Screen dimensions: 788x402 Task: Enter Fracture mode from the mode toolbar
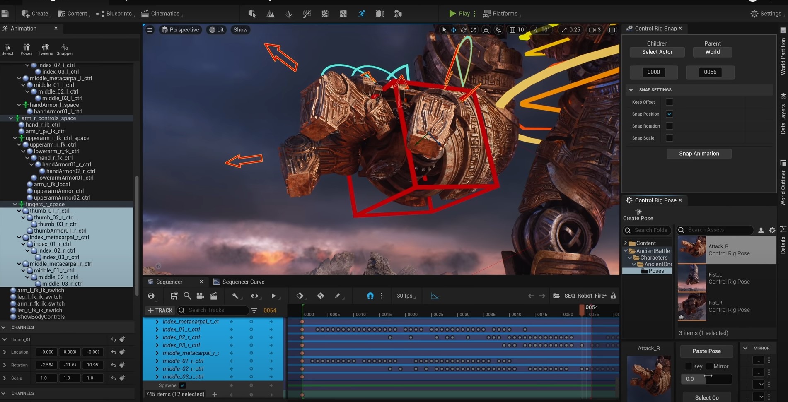pyautogui.click(x=325, y=14)
